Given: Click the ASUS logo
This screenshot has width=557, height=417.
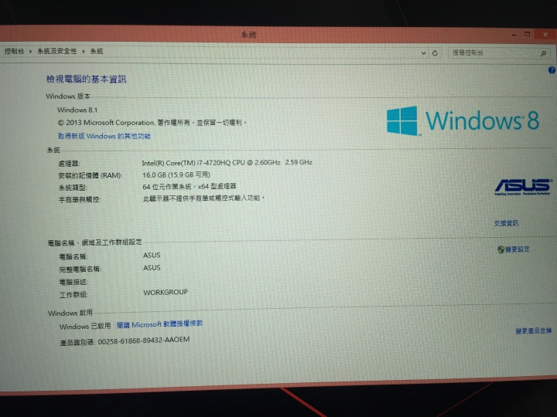Looking at the screenshot, I should click(x=522, y=187).
